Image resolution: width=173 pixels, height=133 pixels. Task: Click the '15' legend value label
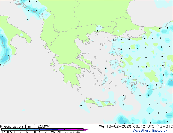coord(40,132)
